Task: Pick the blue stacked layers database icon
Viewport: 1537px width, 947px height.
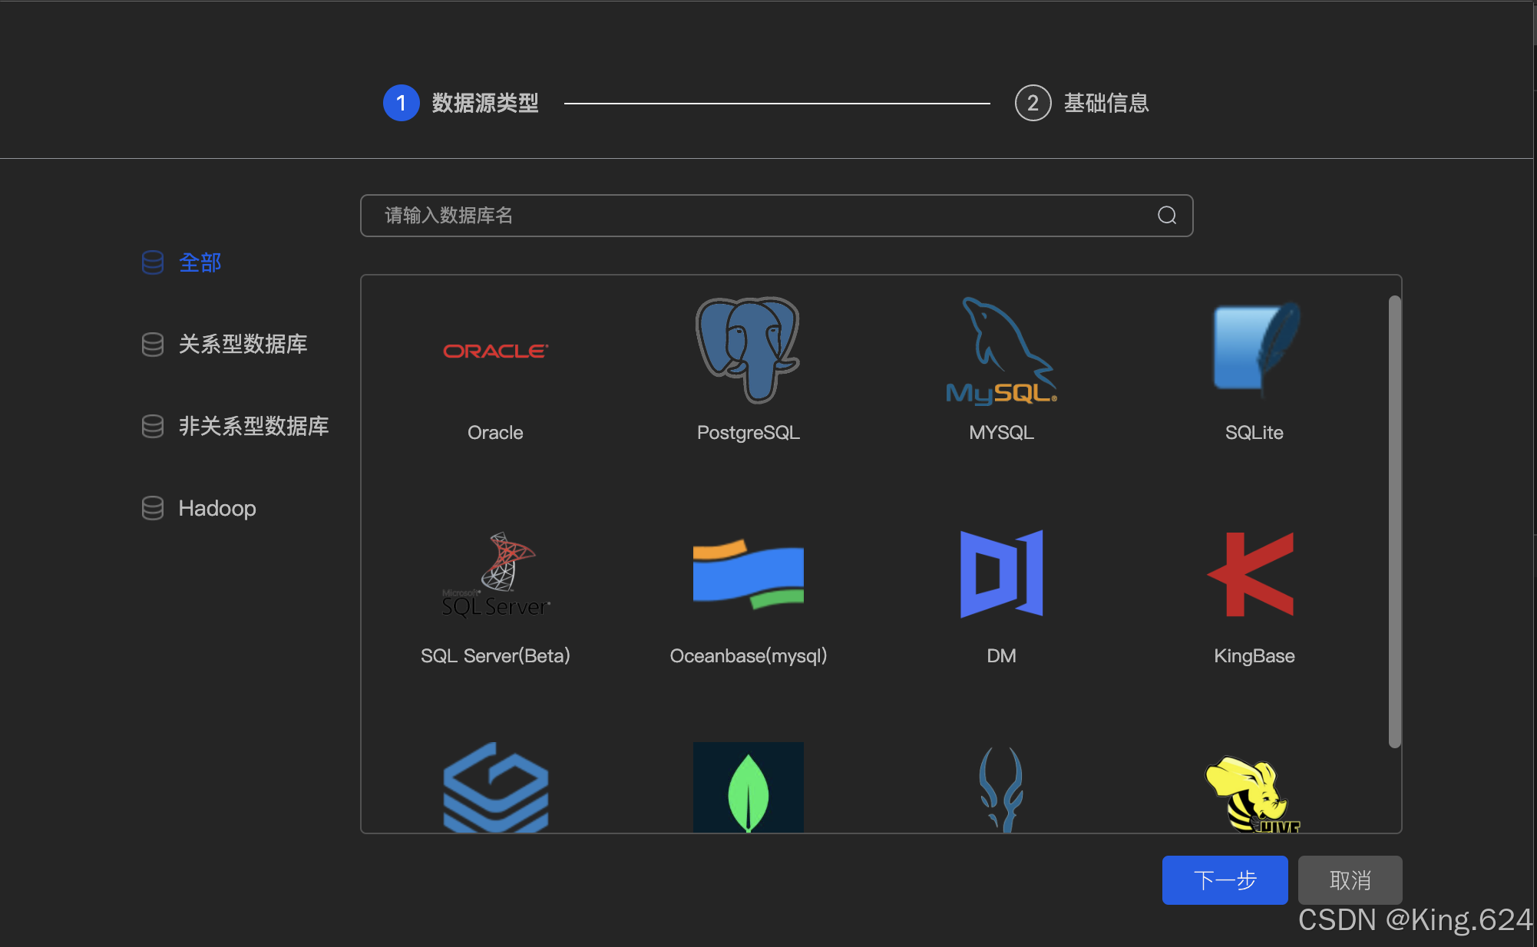Action: pyautogui.click(x=495, y=787)
